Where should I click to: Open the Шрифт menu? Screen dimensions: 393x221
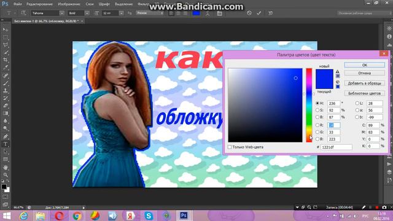(104, 4)
